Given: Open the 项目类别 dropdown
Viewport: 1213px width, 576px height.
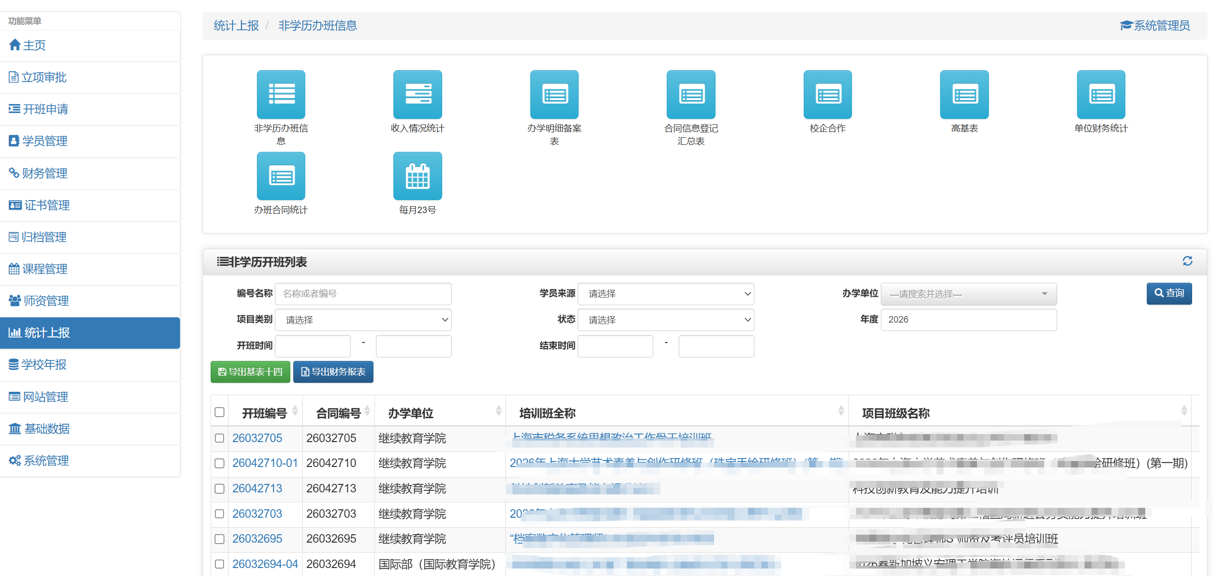Looking at the screenshot, I should pos(363,320).
